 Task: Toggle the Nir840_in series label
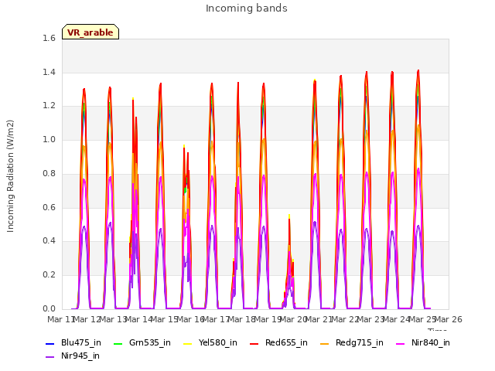pos(431,342)
